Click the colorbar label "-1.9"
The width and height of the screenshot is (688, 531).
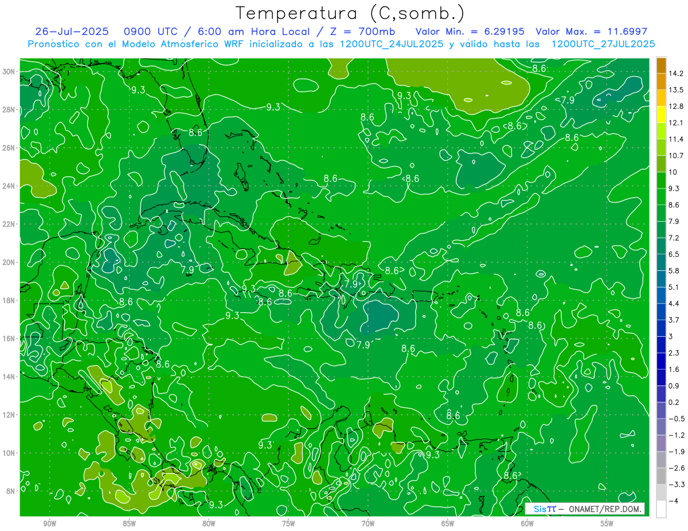tap(677, 451)
